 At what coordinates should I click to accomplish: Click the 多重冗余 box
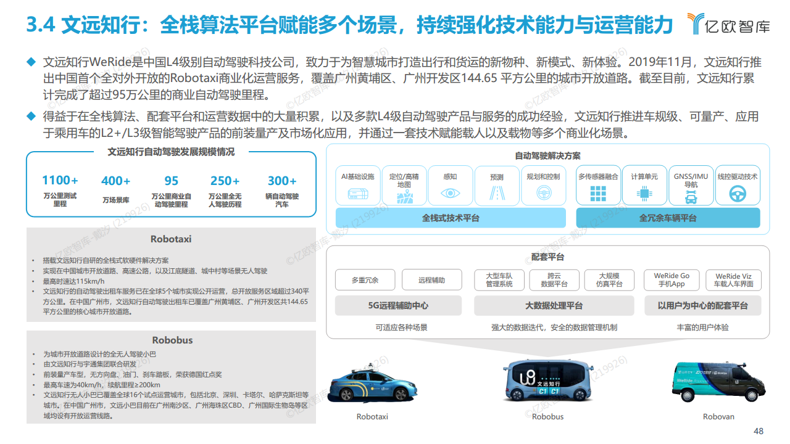point(365,280)
